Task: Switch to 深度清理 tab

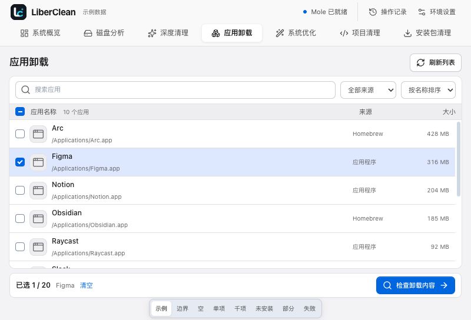Action: point(168,33)
